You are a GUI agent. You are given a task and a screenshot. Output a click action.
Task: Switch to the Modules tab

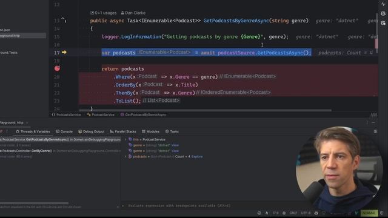pyautogui.click(x=150, y=131)
